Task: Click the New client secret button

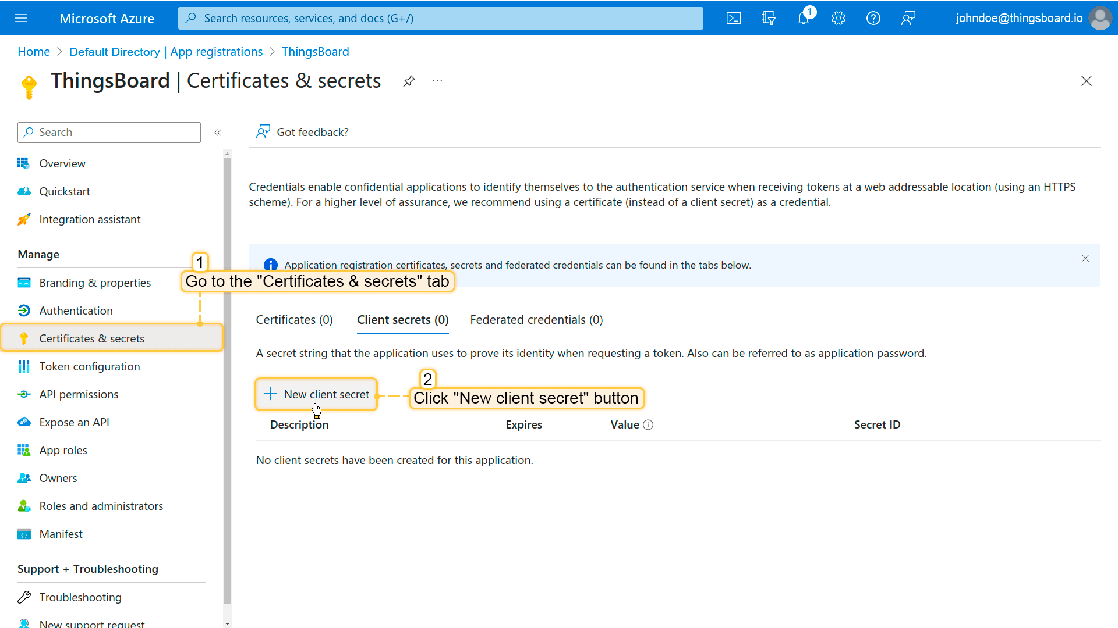Action: 317,395
